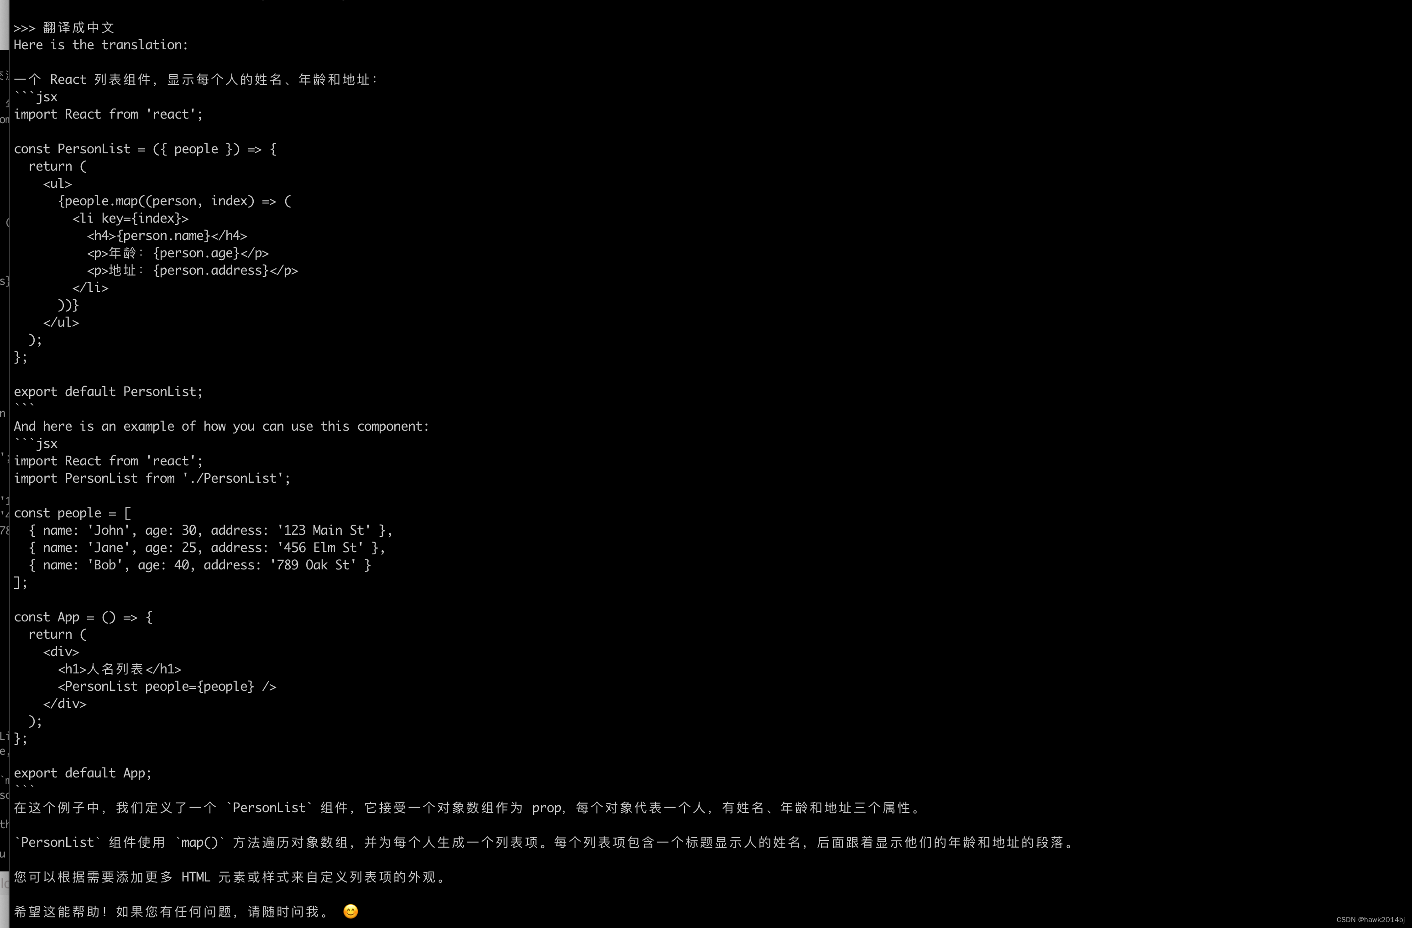Click the sentence mentioning HTML 元素
1412x928 pixels.
(230, 877)
